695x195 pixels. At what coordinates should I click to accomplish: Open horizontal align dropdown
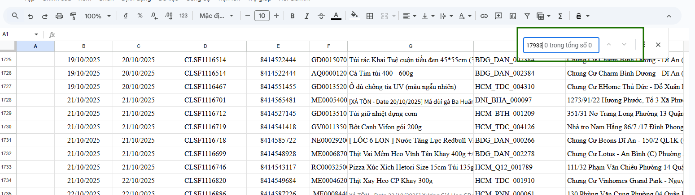pos(409,16)
